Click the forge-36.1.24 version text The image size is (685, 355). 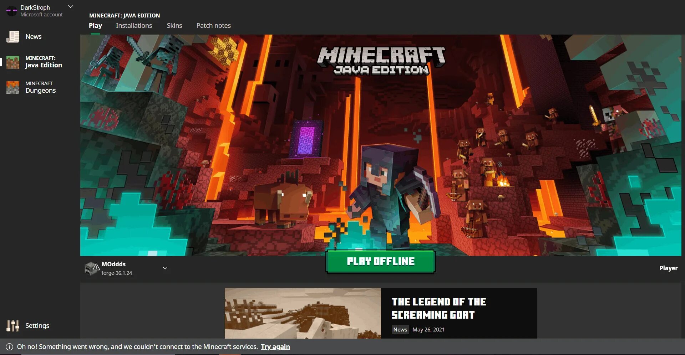pyautogui.click(x=117, y=273)
